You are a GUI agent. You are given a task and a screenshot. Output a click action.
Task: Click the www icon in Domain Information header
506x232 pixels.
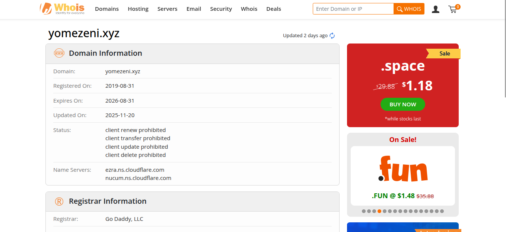coord(59,53)
